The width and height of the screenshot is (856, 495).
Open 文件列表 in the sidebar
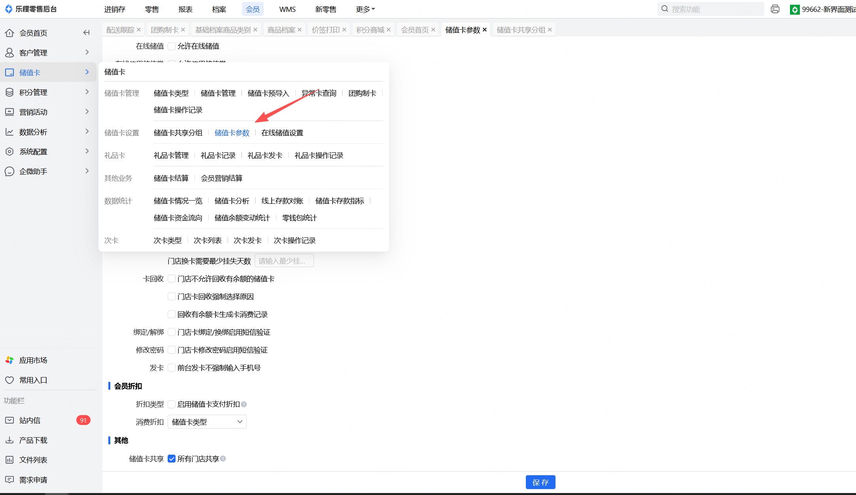tap(33, 460)
